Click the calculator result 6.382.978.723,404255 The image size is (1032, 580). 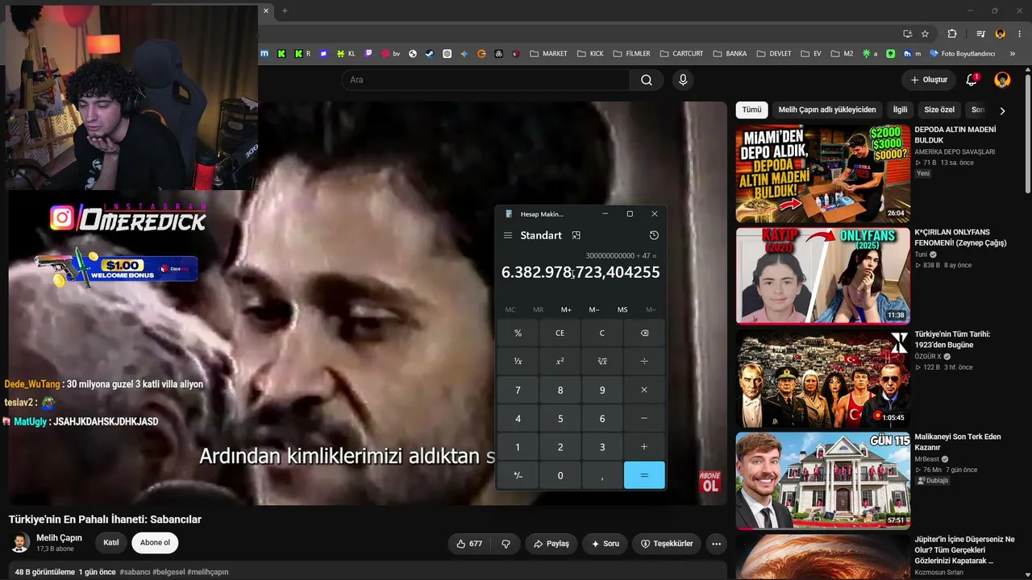point(580,272)
